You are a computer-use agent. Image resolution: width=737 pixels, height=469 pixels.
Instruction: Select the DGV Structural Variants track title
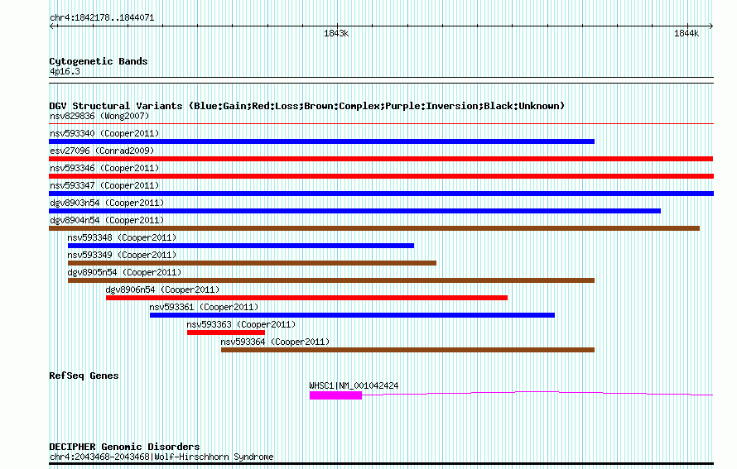point(307,106)
